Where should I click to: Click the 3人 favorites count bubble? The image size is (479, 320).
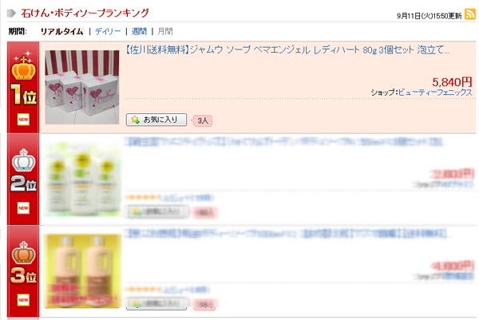(202, 121)
